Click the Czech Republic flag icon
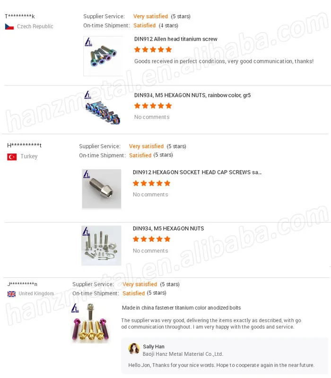The width and height of the screenshot is (331, 378). click(x=9, y=26)
